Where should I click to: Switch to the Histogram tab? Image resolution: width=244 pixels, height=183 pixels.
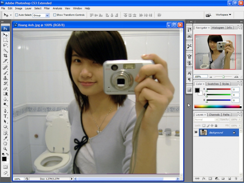click(218, 27)
